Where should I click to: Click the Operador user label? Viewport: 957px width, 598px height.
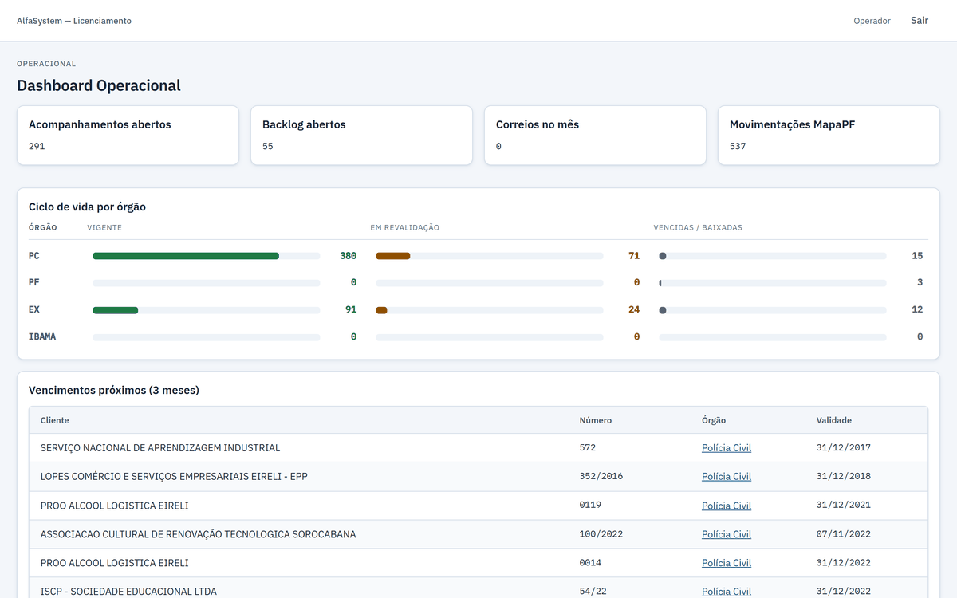click(872, 21)
